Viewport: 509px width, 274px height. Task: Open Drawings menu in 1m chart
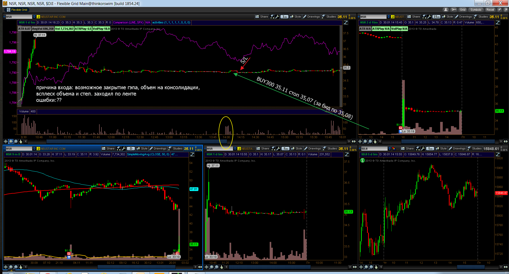(x=311, y=17)
